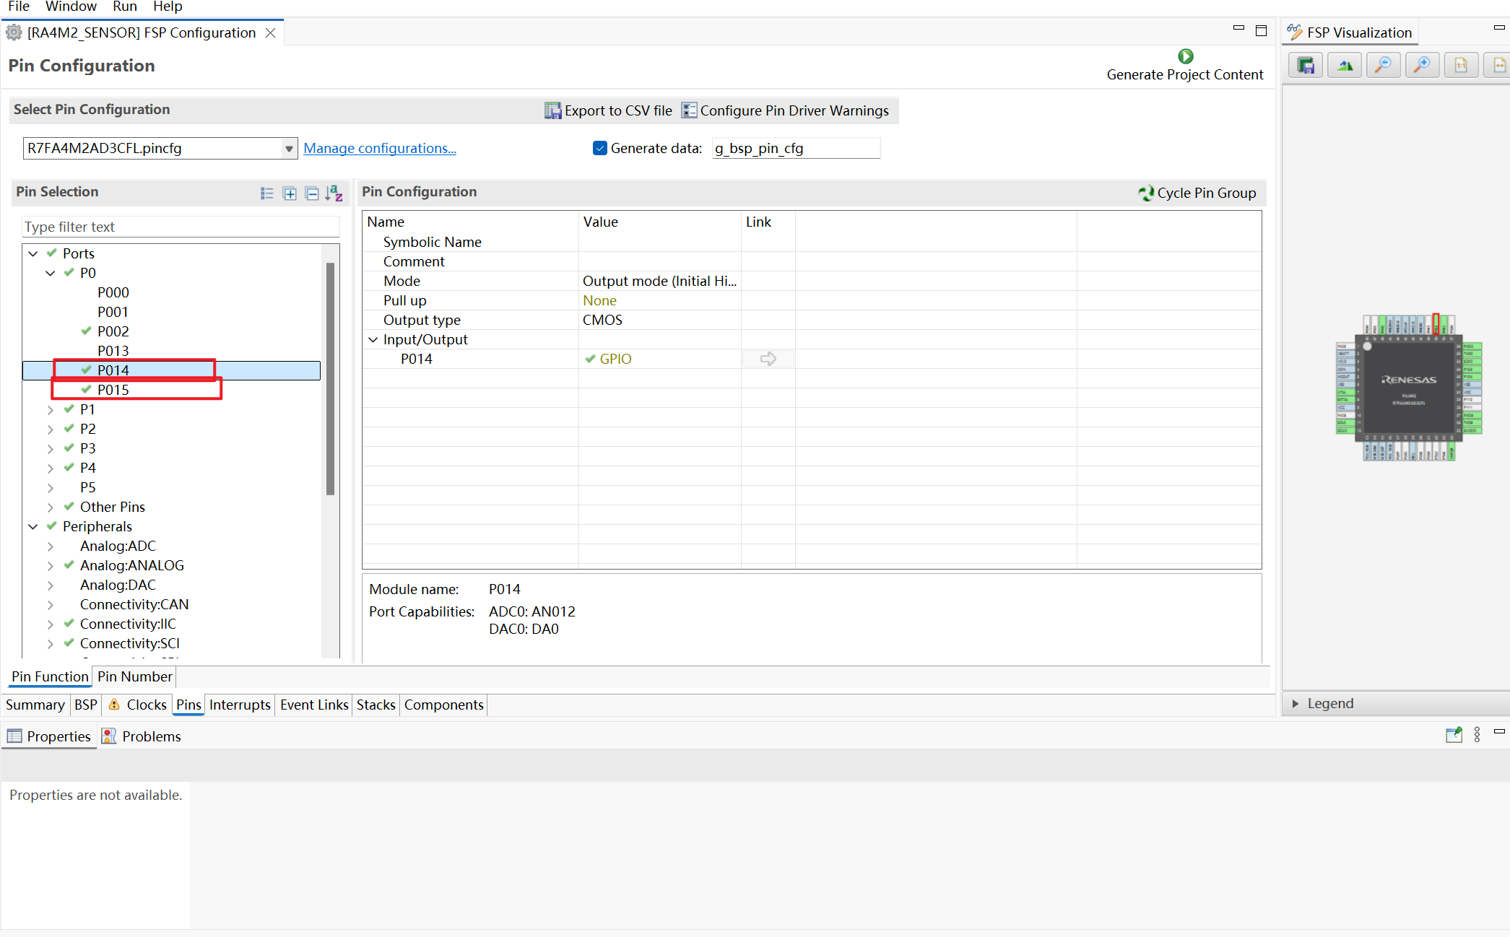Viewport: 1510px width, 937px height.
Task: Expand the Legend section
Action: (1296, 703)
